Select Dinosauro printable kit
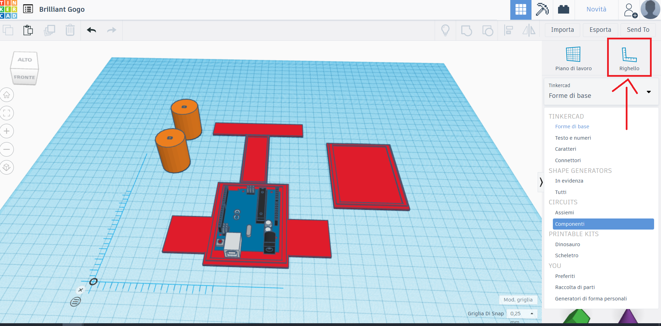The height and width of the screenshot is (326, 661). pos(568,244)
